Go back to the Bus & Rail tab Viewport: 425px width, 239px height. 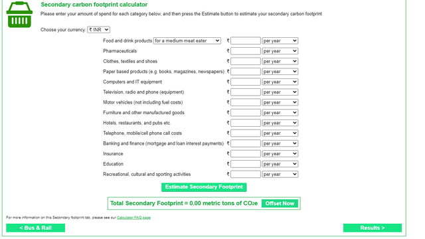35,228
